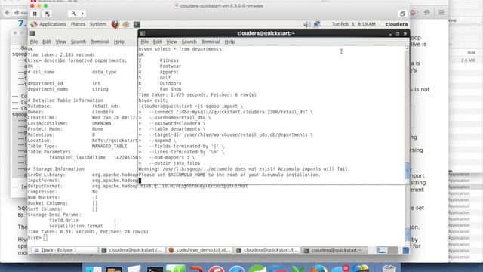Click the background terminal's title bar window icon
Viewport: 483px width, 272px height.
tap(32, 33)
